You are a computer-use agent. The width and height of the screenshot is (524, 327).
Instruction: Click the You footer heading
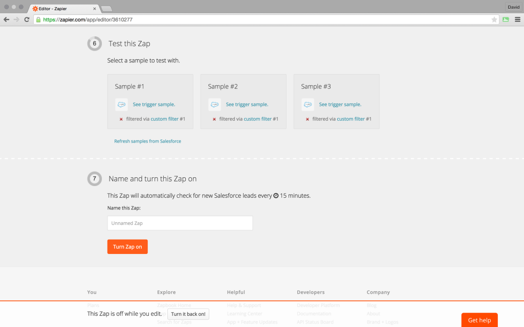(x=92, y=292)
